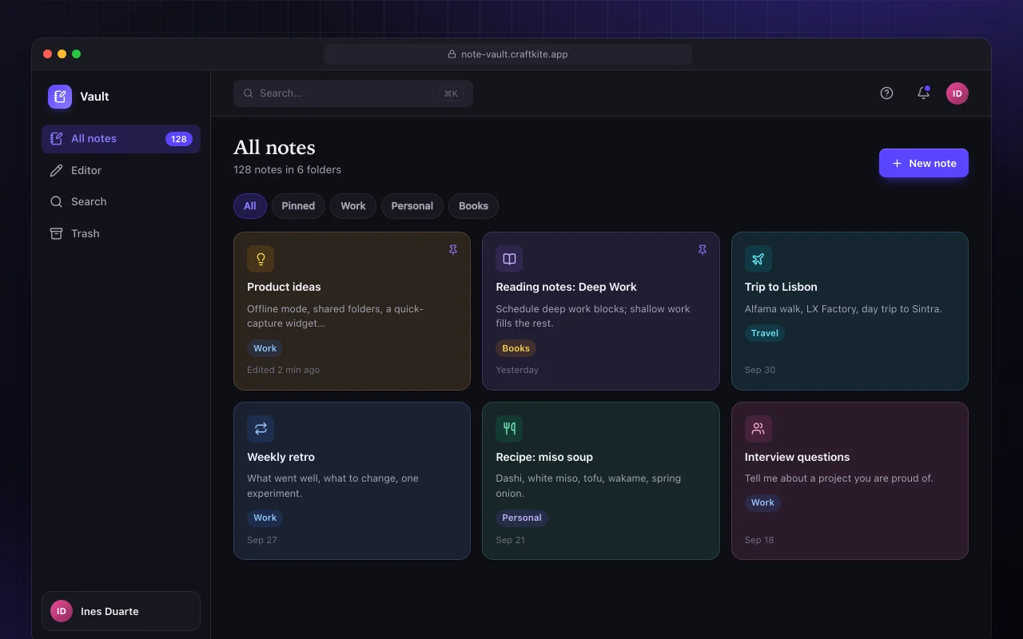Unpin the Product ideas note
Screen dimensions: 1023x639
(453, 250)
